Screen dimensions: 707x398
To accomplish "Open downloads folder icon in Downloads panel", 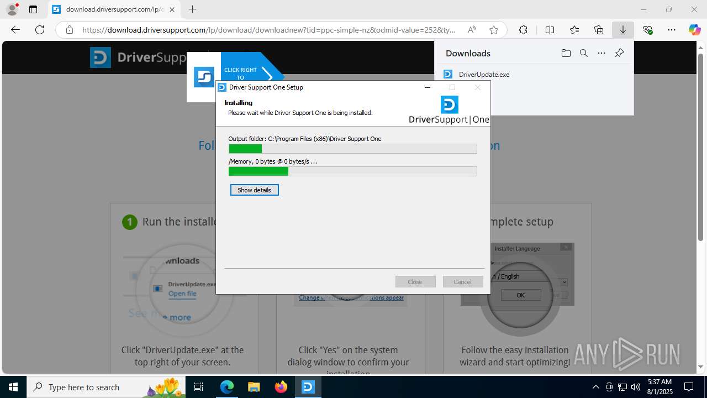I will pos(566,53).
